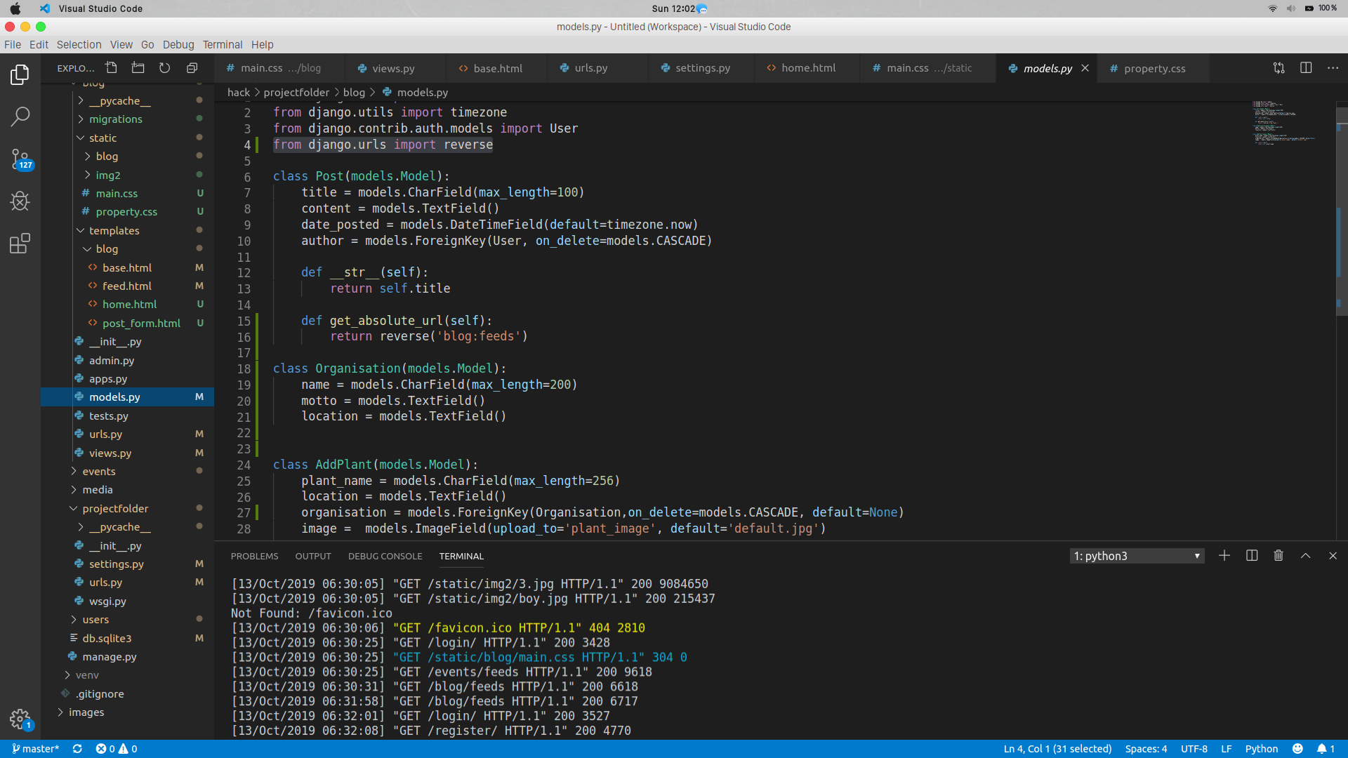Screen dimensions: 1348x758
Task: Toggle maximized panel size with chevron up
Action: tap(1305, 556)
